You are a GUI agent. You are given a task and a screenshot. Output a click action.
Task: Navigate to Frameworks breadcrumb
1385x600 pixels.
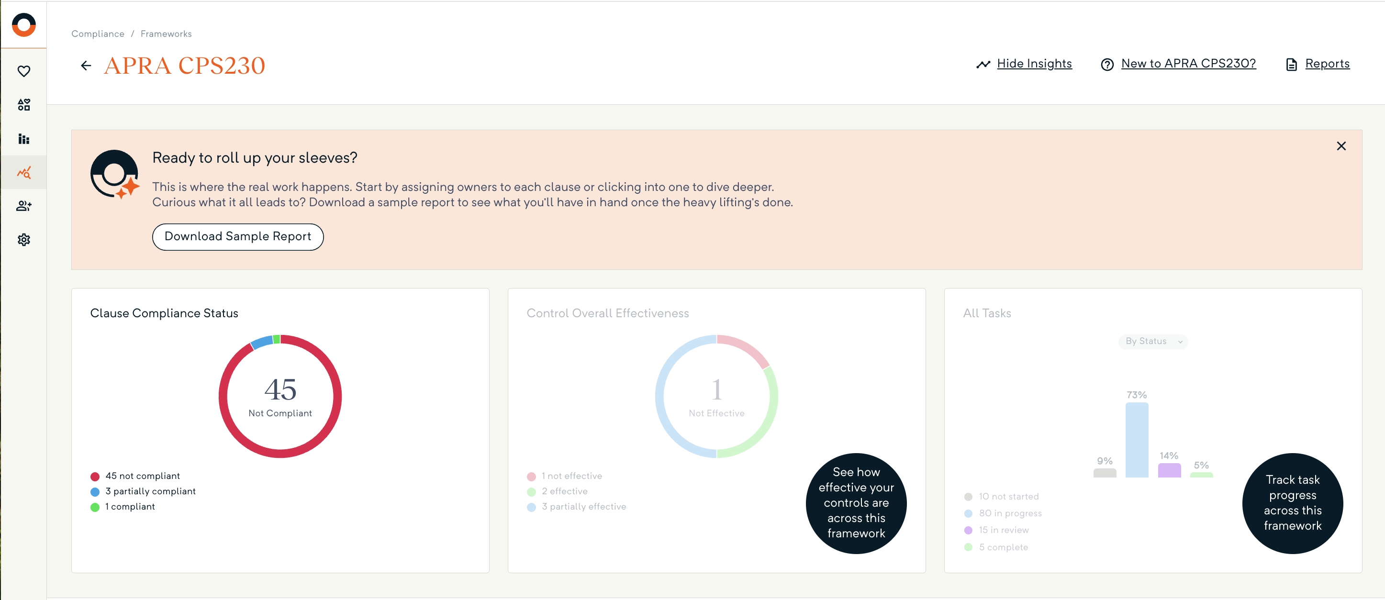[x=166, y=33]
